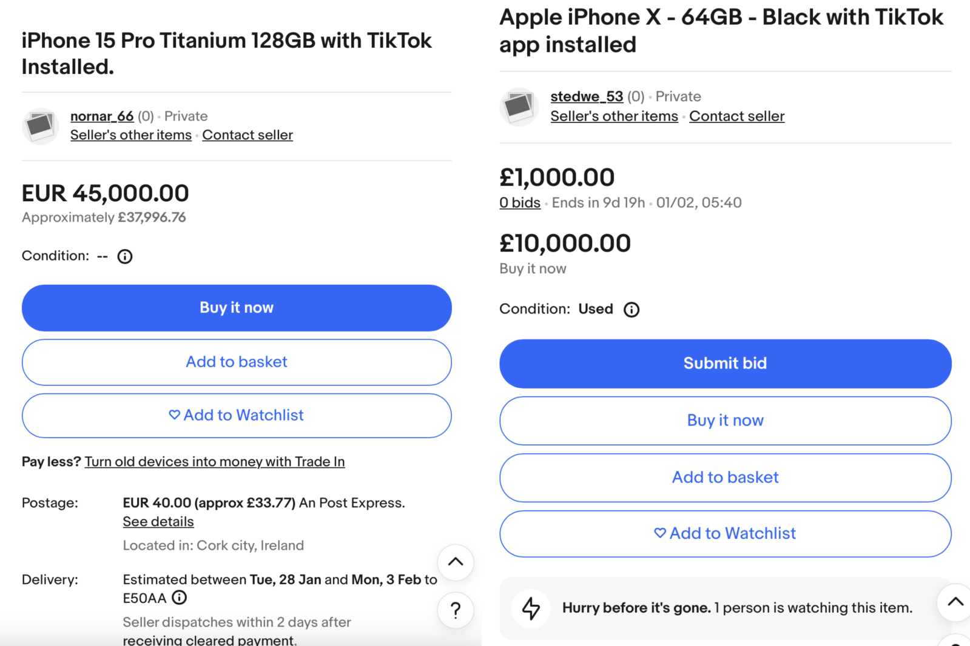970x646 pixels.
Task: Click the heart icon on left Add to Watchlist
Action: (174, 415)
